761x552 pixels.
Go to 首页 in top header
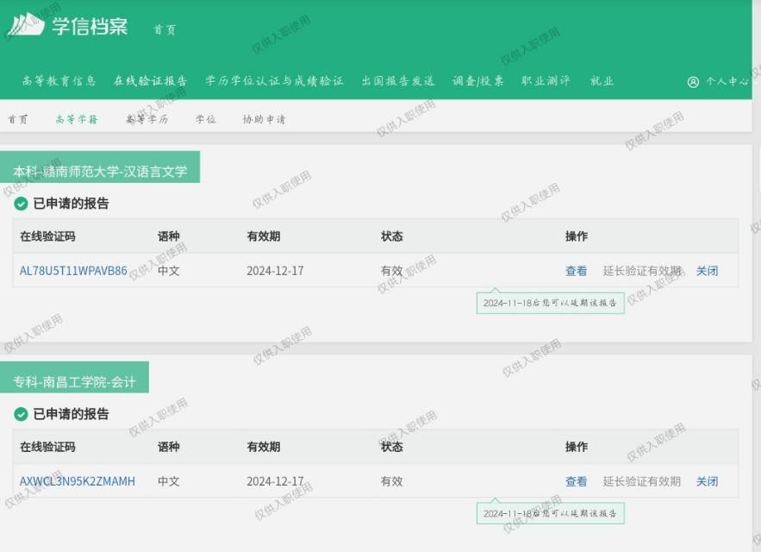(x=165, y=29)
